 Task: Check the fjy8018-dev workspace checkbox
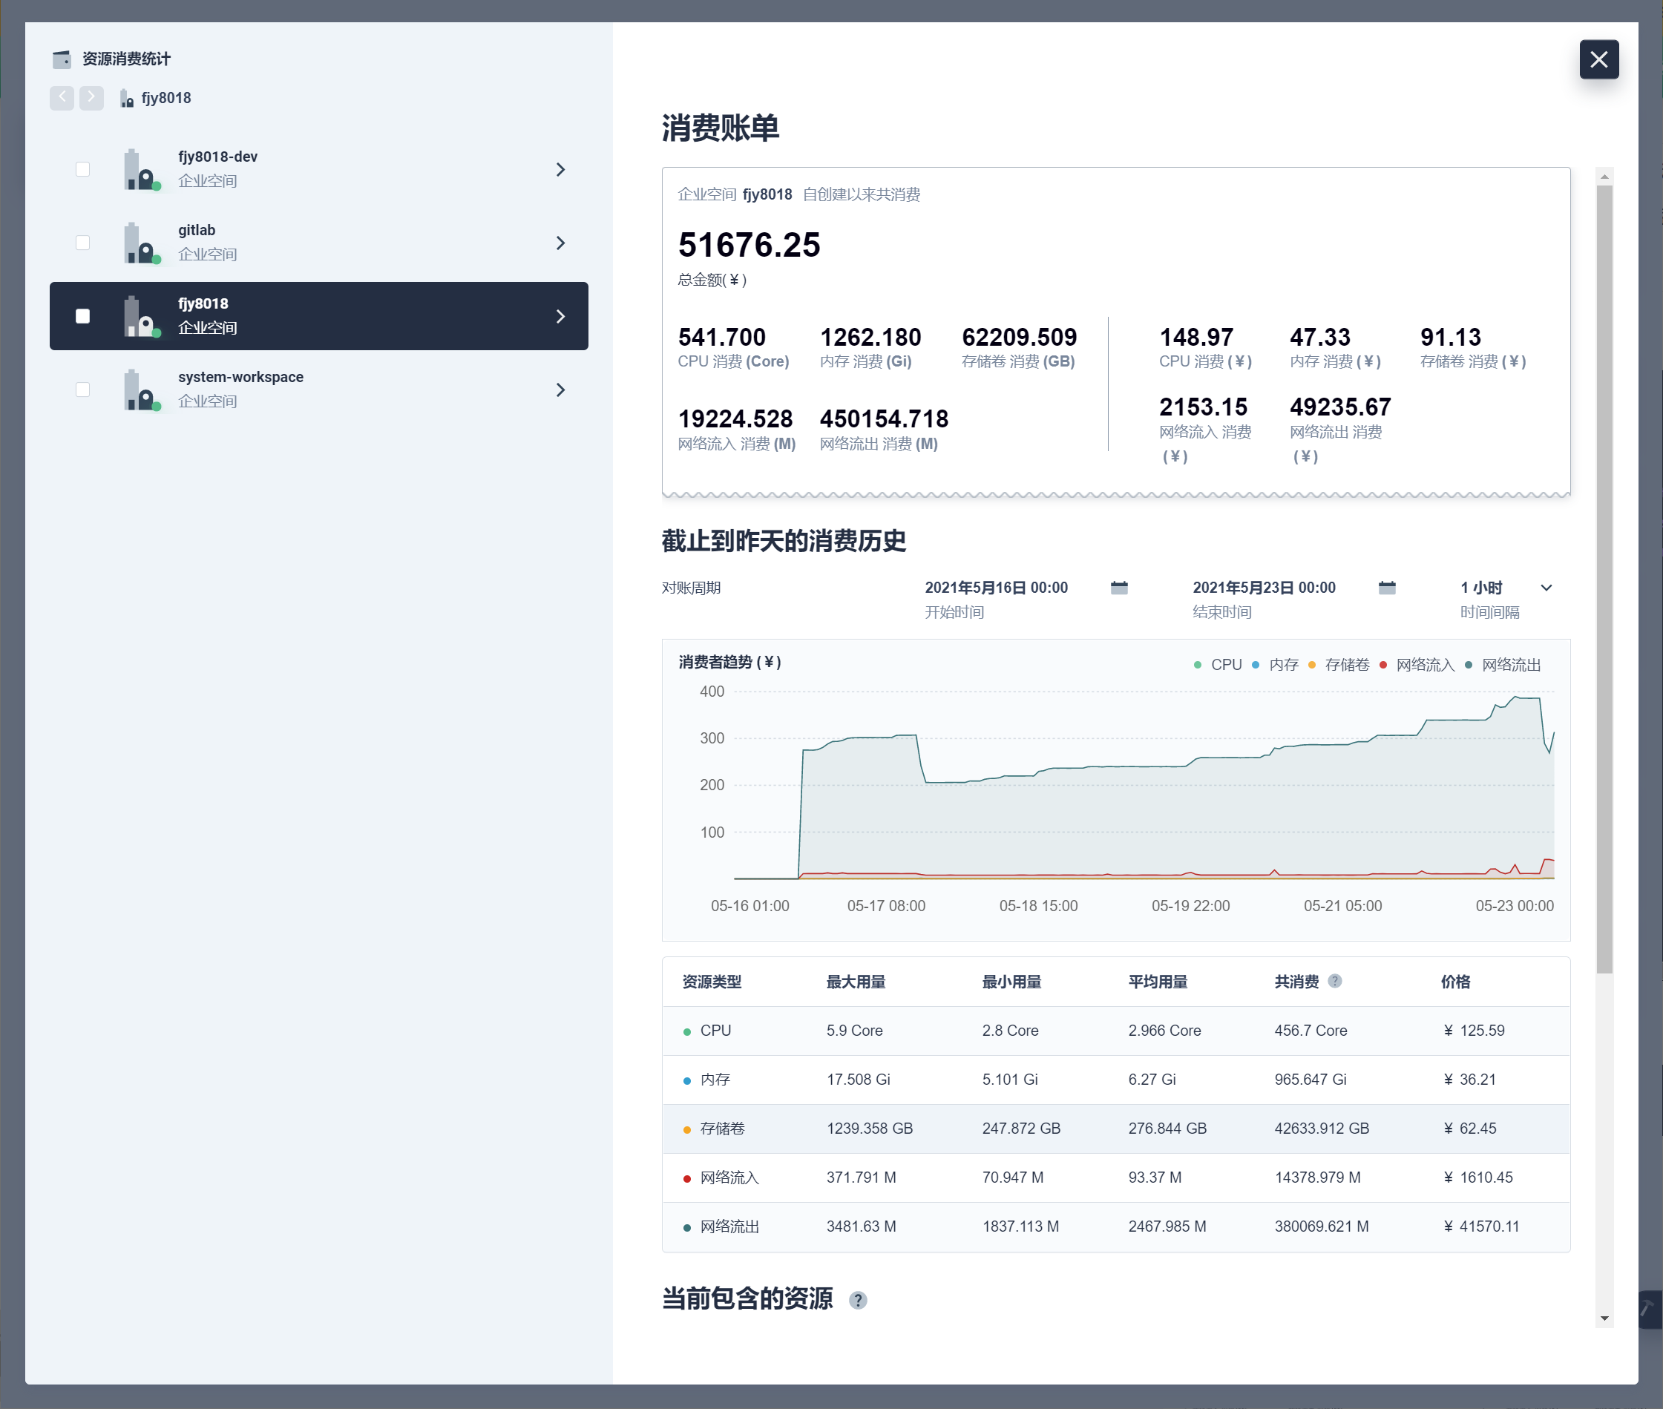[x=82, y=169]
